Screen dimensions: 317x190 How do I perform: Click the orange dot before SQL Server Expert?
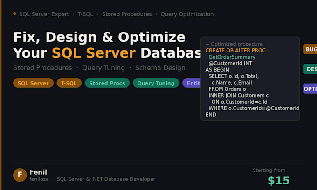click(x=15, y=13)
